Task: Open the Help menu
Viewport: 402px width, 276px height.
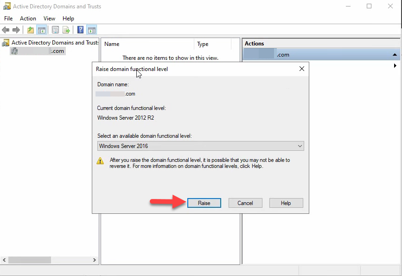Action: point(68,19)
